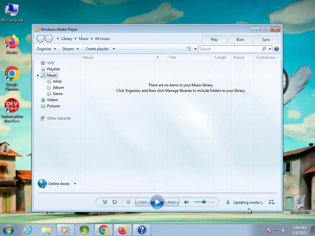This screenshot has height=236, width=315.
Task: Click the blue update arrow status icon
Action: pos(228,202)
